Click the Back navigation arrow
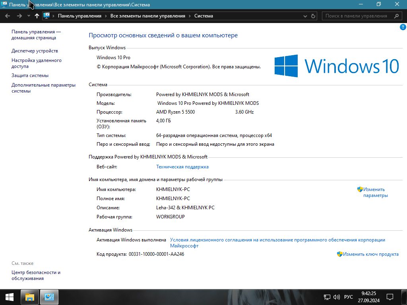Screen dimensions: 407x305 [x=8, y=16]
